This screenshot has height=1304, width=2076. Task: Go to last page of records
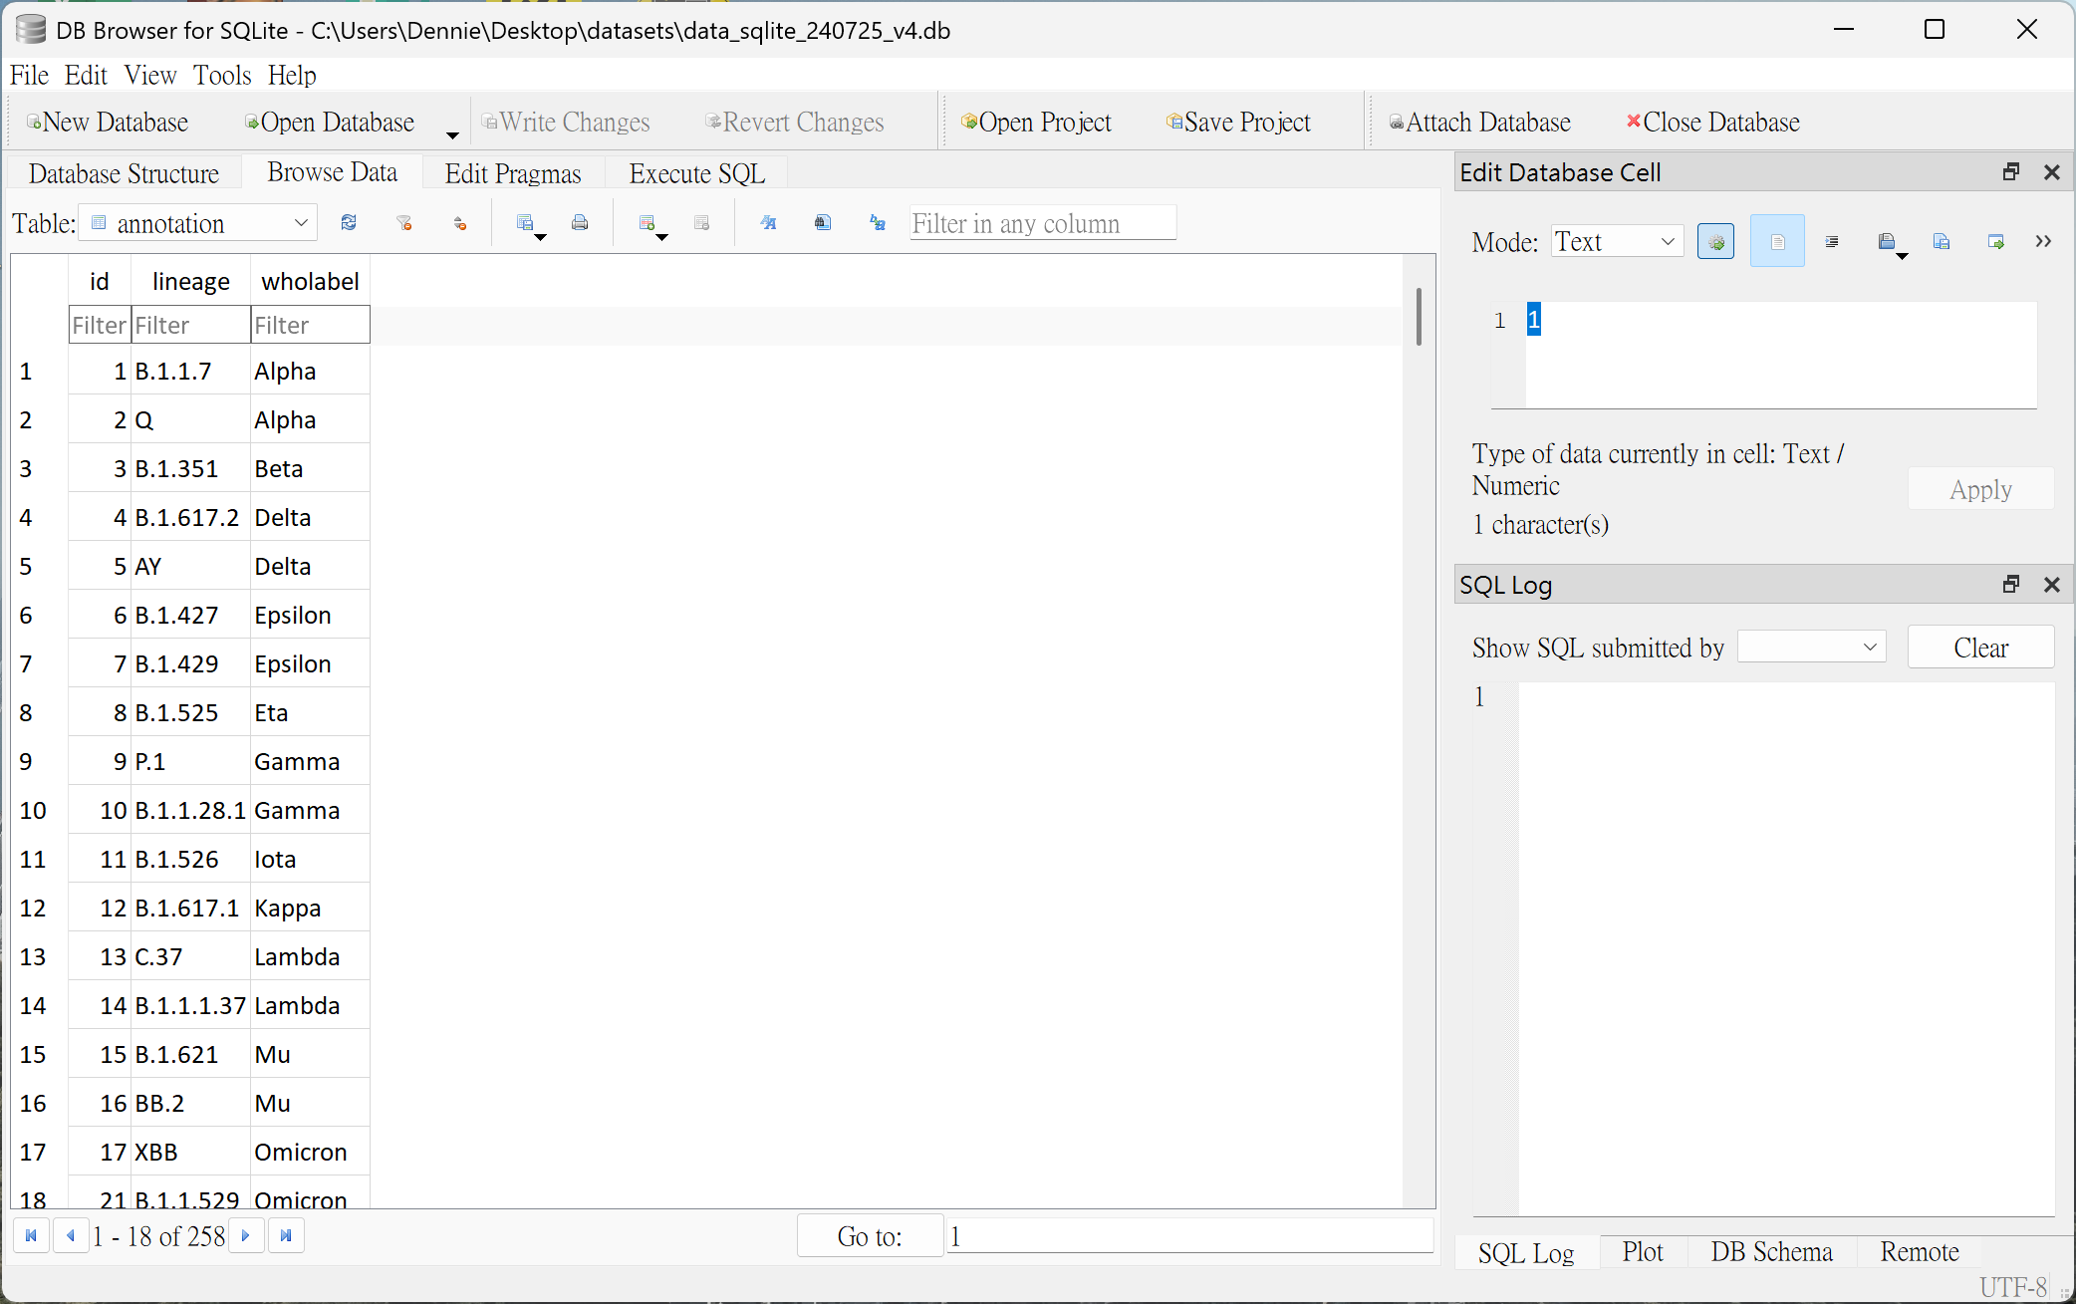tap(286, 1236)
